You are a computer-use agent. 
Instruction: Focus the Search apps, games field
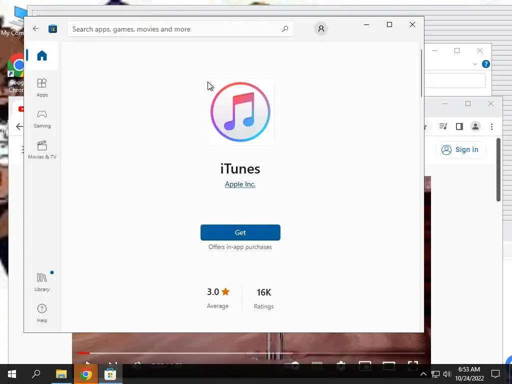coord(180,28)
